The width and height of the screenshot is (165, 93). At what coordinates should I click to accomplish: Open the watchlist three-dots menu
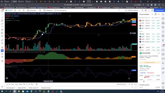(159, 14)
